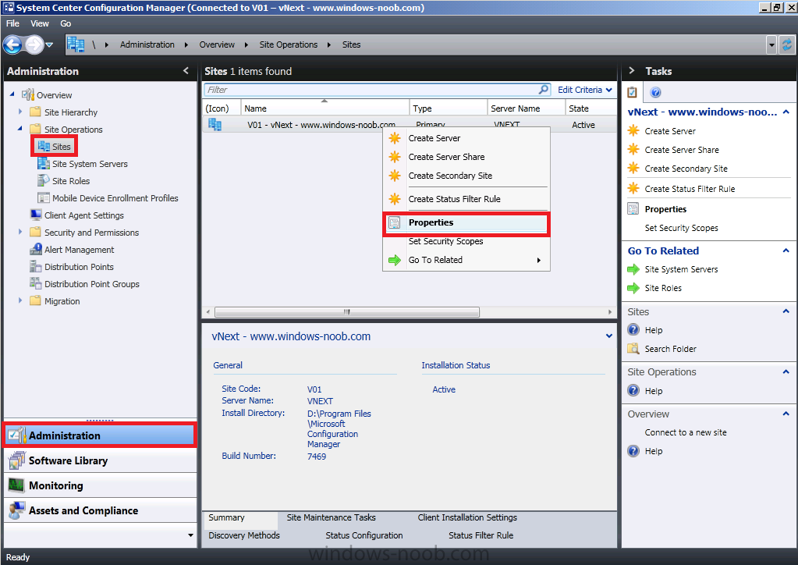Choose Create Server from context menu
Image resolution: width=798 pixels, height=565 pixels.
coord(466,138)
